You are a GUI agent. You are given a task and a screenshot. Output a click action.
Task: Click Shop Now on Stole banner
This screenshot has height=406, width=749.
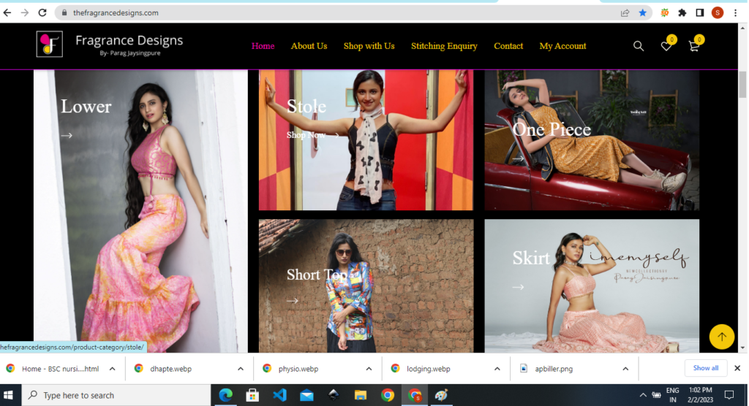point(313,135)
